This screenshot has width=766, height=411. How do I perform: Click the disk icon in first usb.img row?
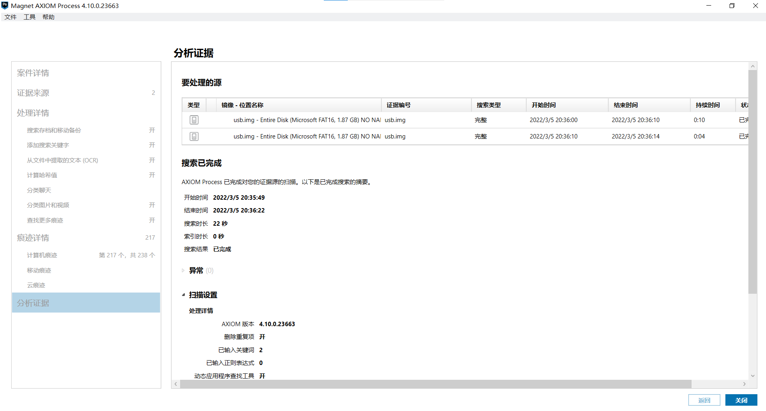click(194, 120)
